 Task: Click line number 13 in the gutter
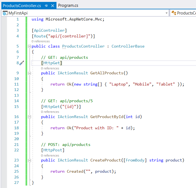pyautogui.click(x=16, y=95)
